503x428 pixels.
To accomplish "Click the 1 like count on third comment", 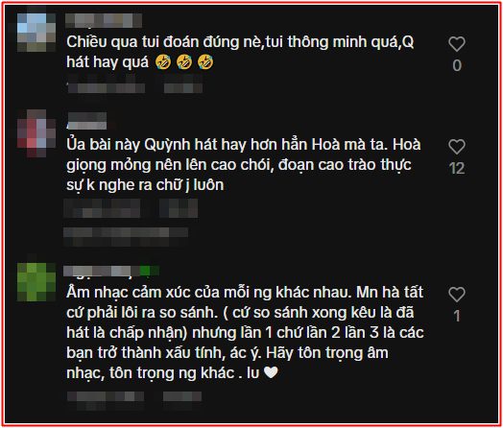I will (x=457, y=316).
